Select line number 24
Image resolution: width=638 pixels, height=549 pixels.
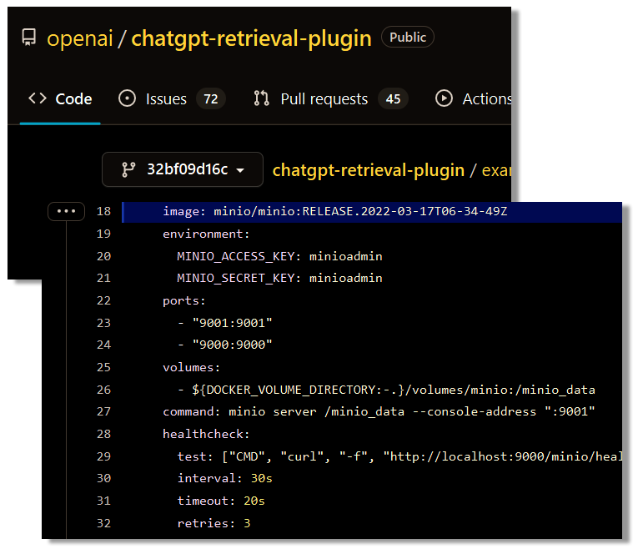103,345
